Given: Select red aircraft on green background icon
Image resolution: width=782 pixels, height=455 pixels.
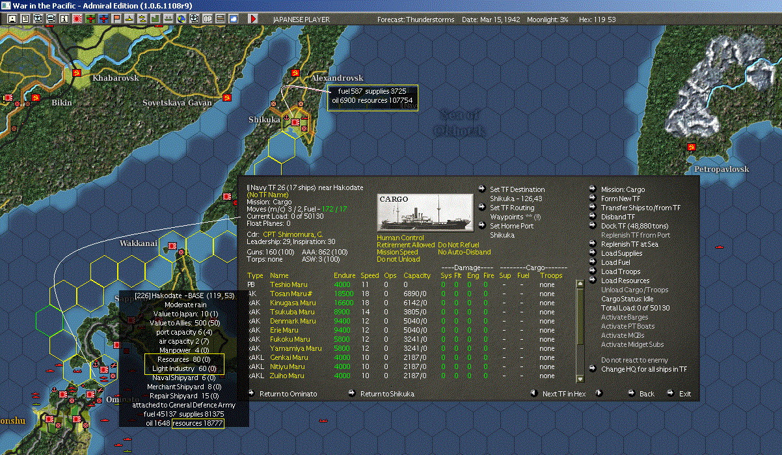Looking at the screenshot, I should click(x=90, y=19).
